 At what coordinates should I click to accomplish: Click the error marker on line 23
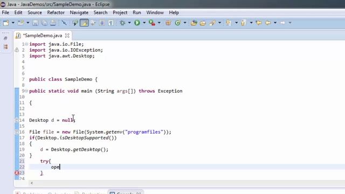(17, 173)
